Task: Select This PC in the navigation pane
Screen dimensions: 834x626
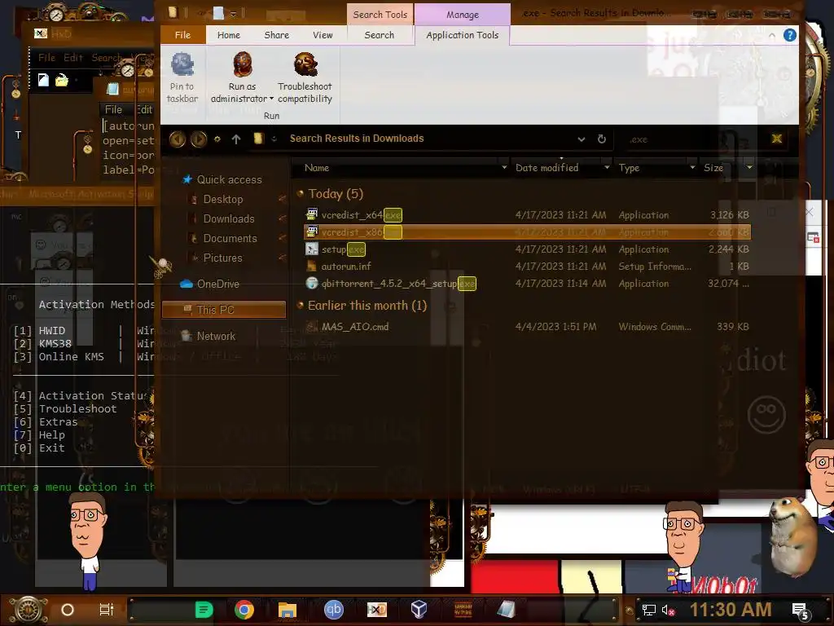Action: point(224,310)
